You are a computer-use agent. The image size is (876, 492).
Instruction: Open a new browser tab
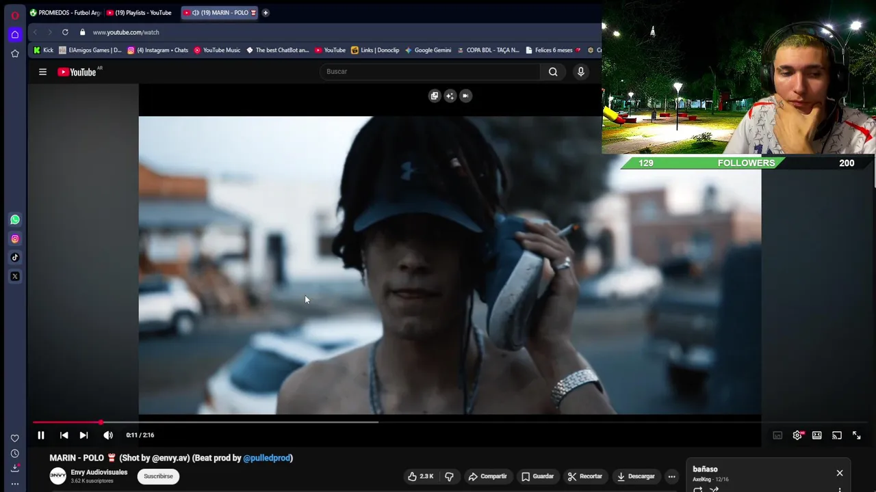[266, 12]
